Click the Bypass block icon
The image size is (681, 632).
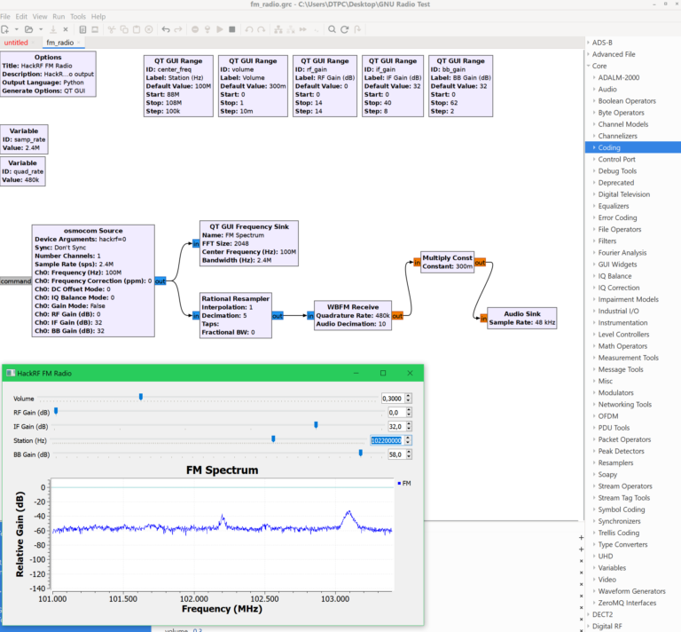pyautogui.click(x=302, y=29)
